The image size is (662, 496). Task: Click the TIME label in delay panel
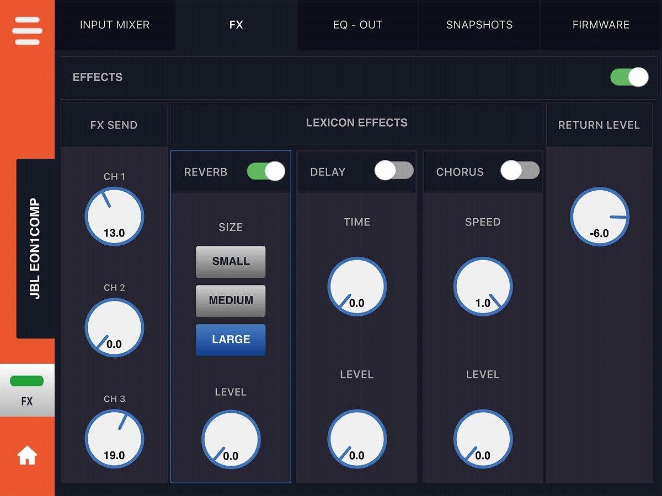point(357,222)
